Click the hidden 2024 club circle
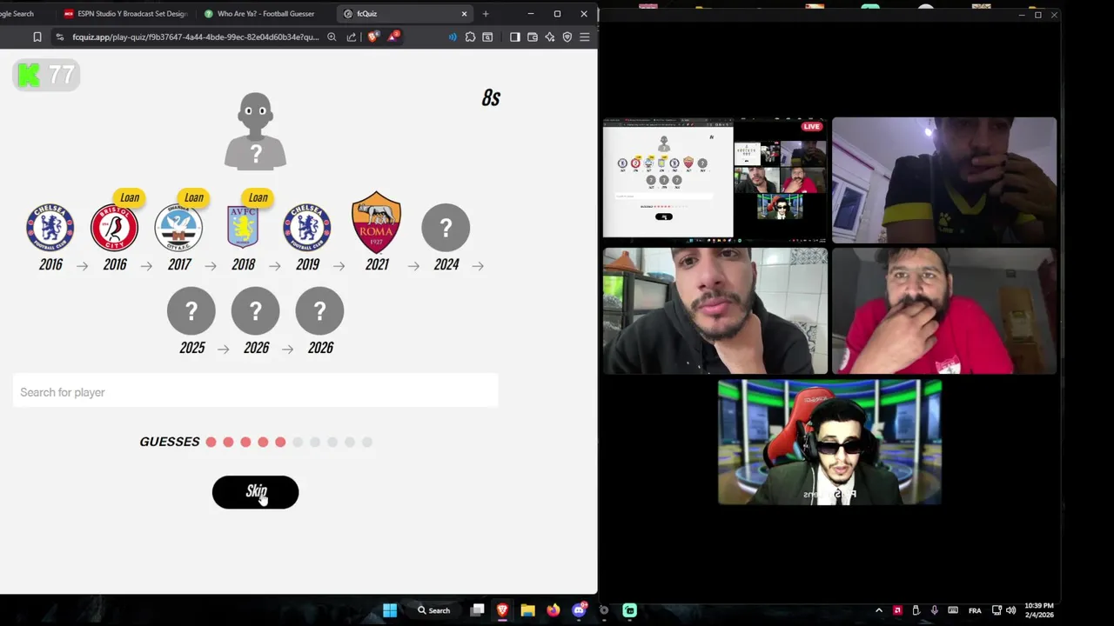Screen dimensions: 1114x626 coord(446,228)
